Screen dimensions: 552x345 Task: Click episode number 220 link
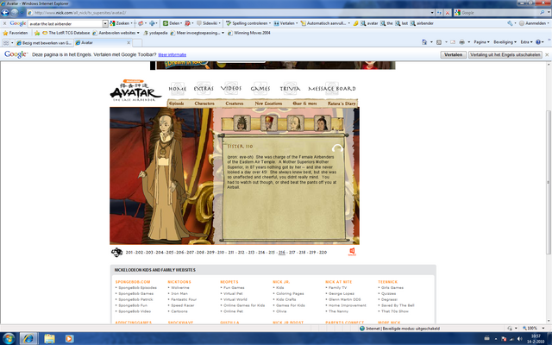pyautogui.click(x=323, y=253)
